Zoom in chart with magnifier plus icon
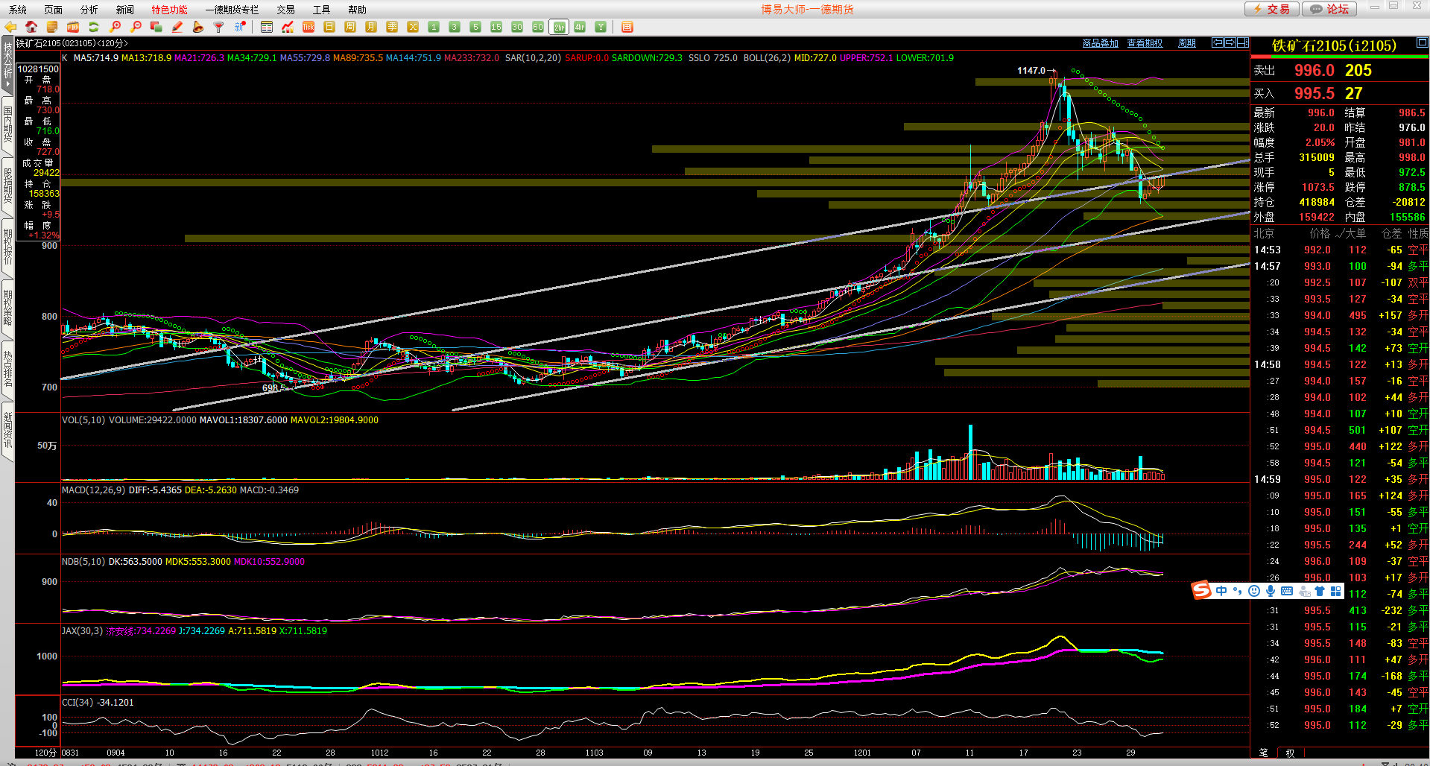This screenshot has width=1430, height=766. [115, 27]
